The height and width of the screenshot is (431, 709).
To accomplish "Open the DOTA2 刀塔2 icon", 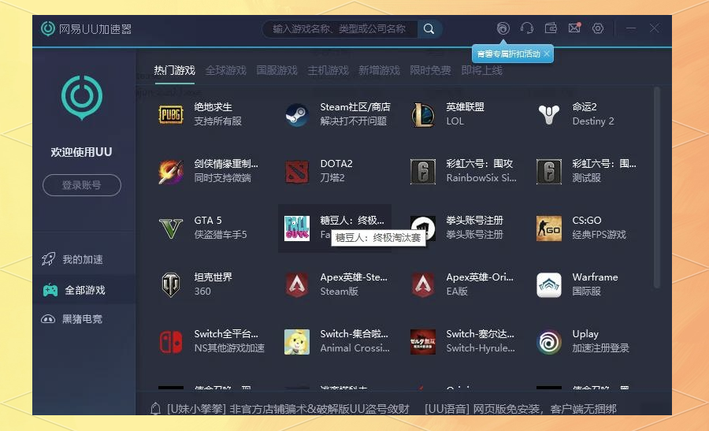I will pyautogui.click(x=297, y=172).
